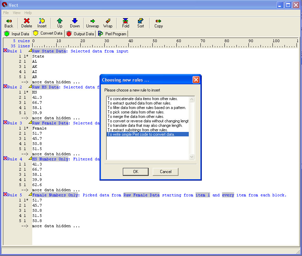The width and height of the screenshot is (302, 256).
Task: Select 'To pick some data from other rules'
Action: click(x=148, y=112)
